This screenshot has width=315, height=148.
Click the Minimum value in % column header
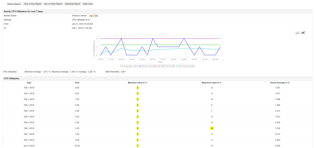tap(137, 83)
